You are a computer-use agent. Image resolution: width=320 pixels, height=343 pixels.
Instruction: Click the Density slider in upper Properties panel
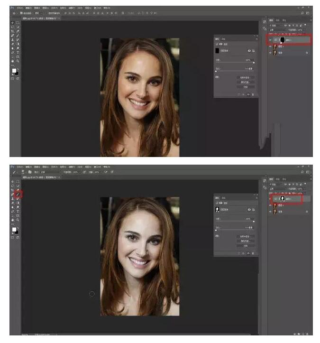pyautogui.click(x=235, y=63)
